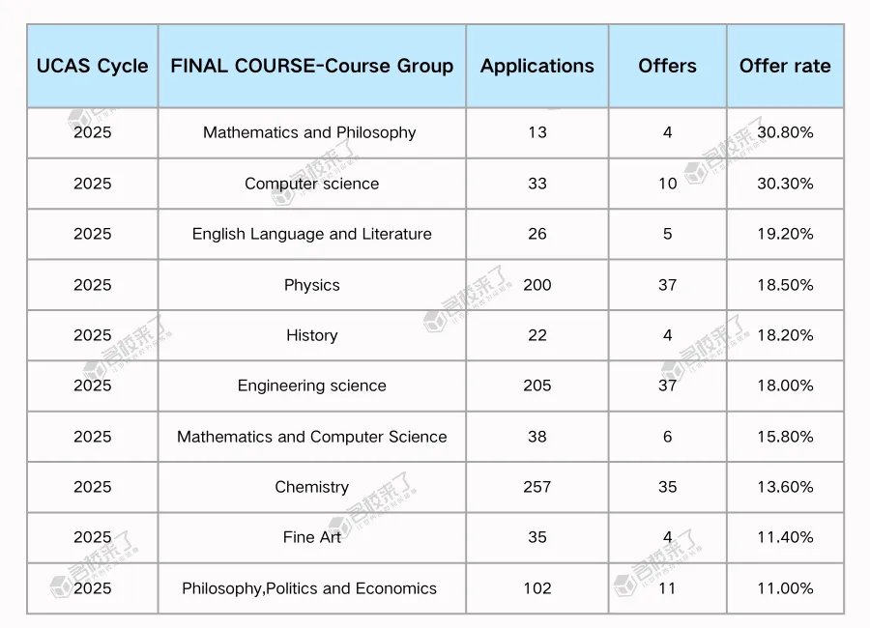This screenshot has height=628, width=870.
Task: Select the FINAL COURSE-Course Group header
Action: click(x=312, y=66)
